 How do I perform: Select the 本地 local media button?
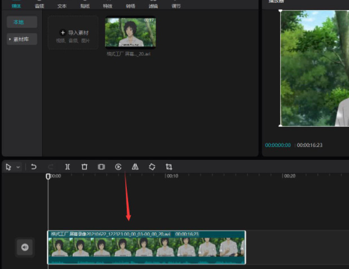(22, 22)
